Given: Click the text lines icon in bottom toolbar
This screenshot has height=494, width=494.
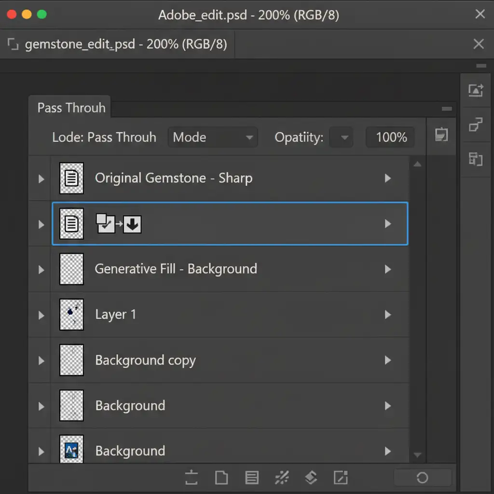Looking at the screenshot, I should [251, 478].
